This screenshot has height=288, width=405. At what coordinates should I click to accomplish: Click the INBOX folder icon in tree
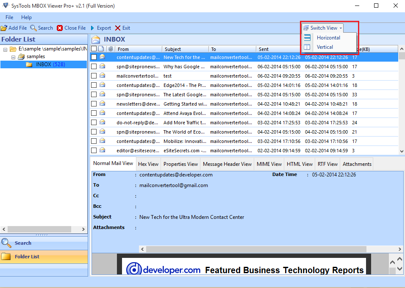29,64
